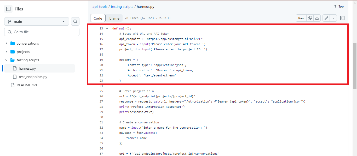
Task: Copy raw file contents icon
Action: (x=310, y=18)
